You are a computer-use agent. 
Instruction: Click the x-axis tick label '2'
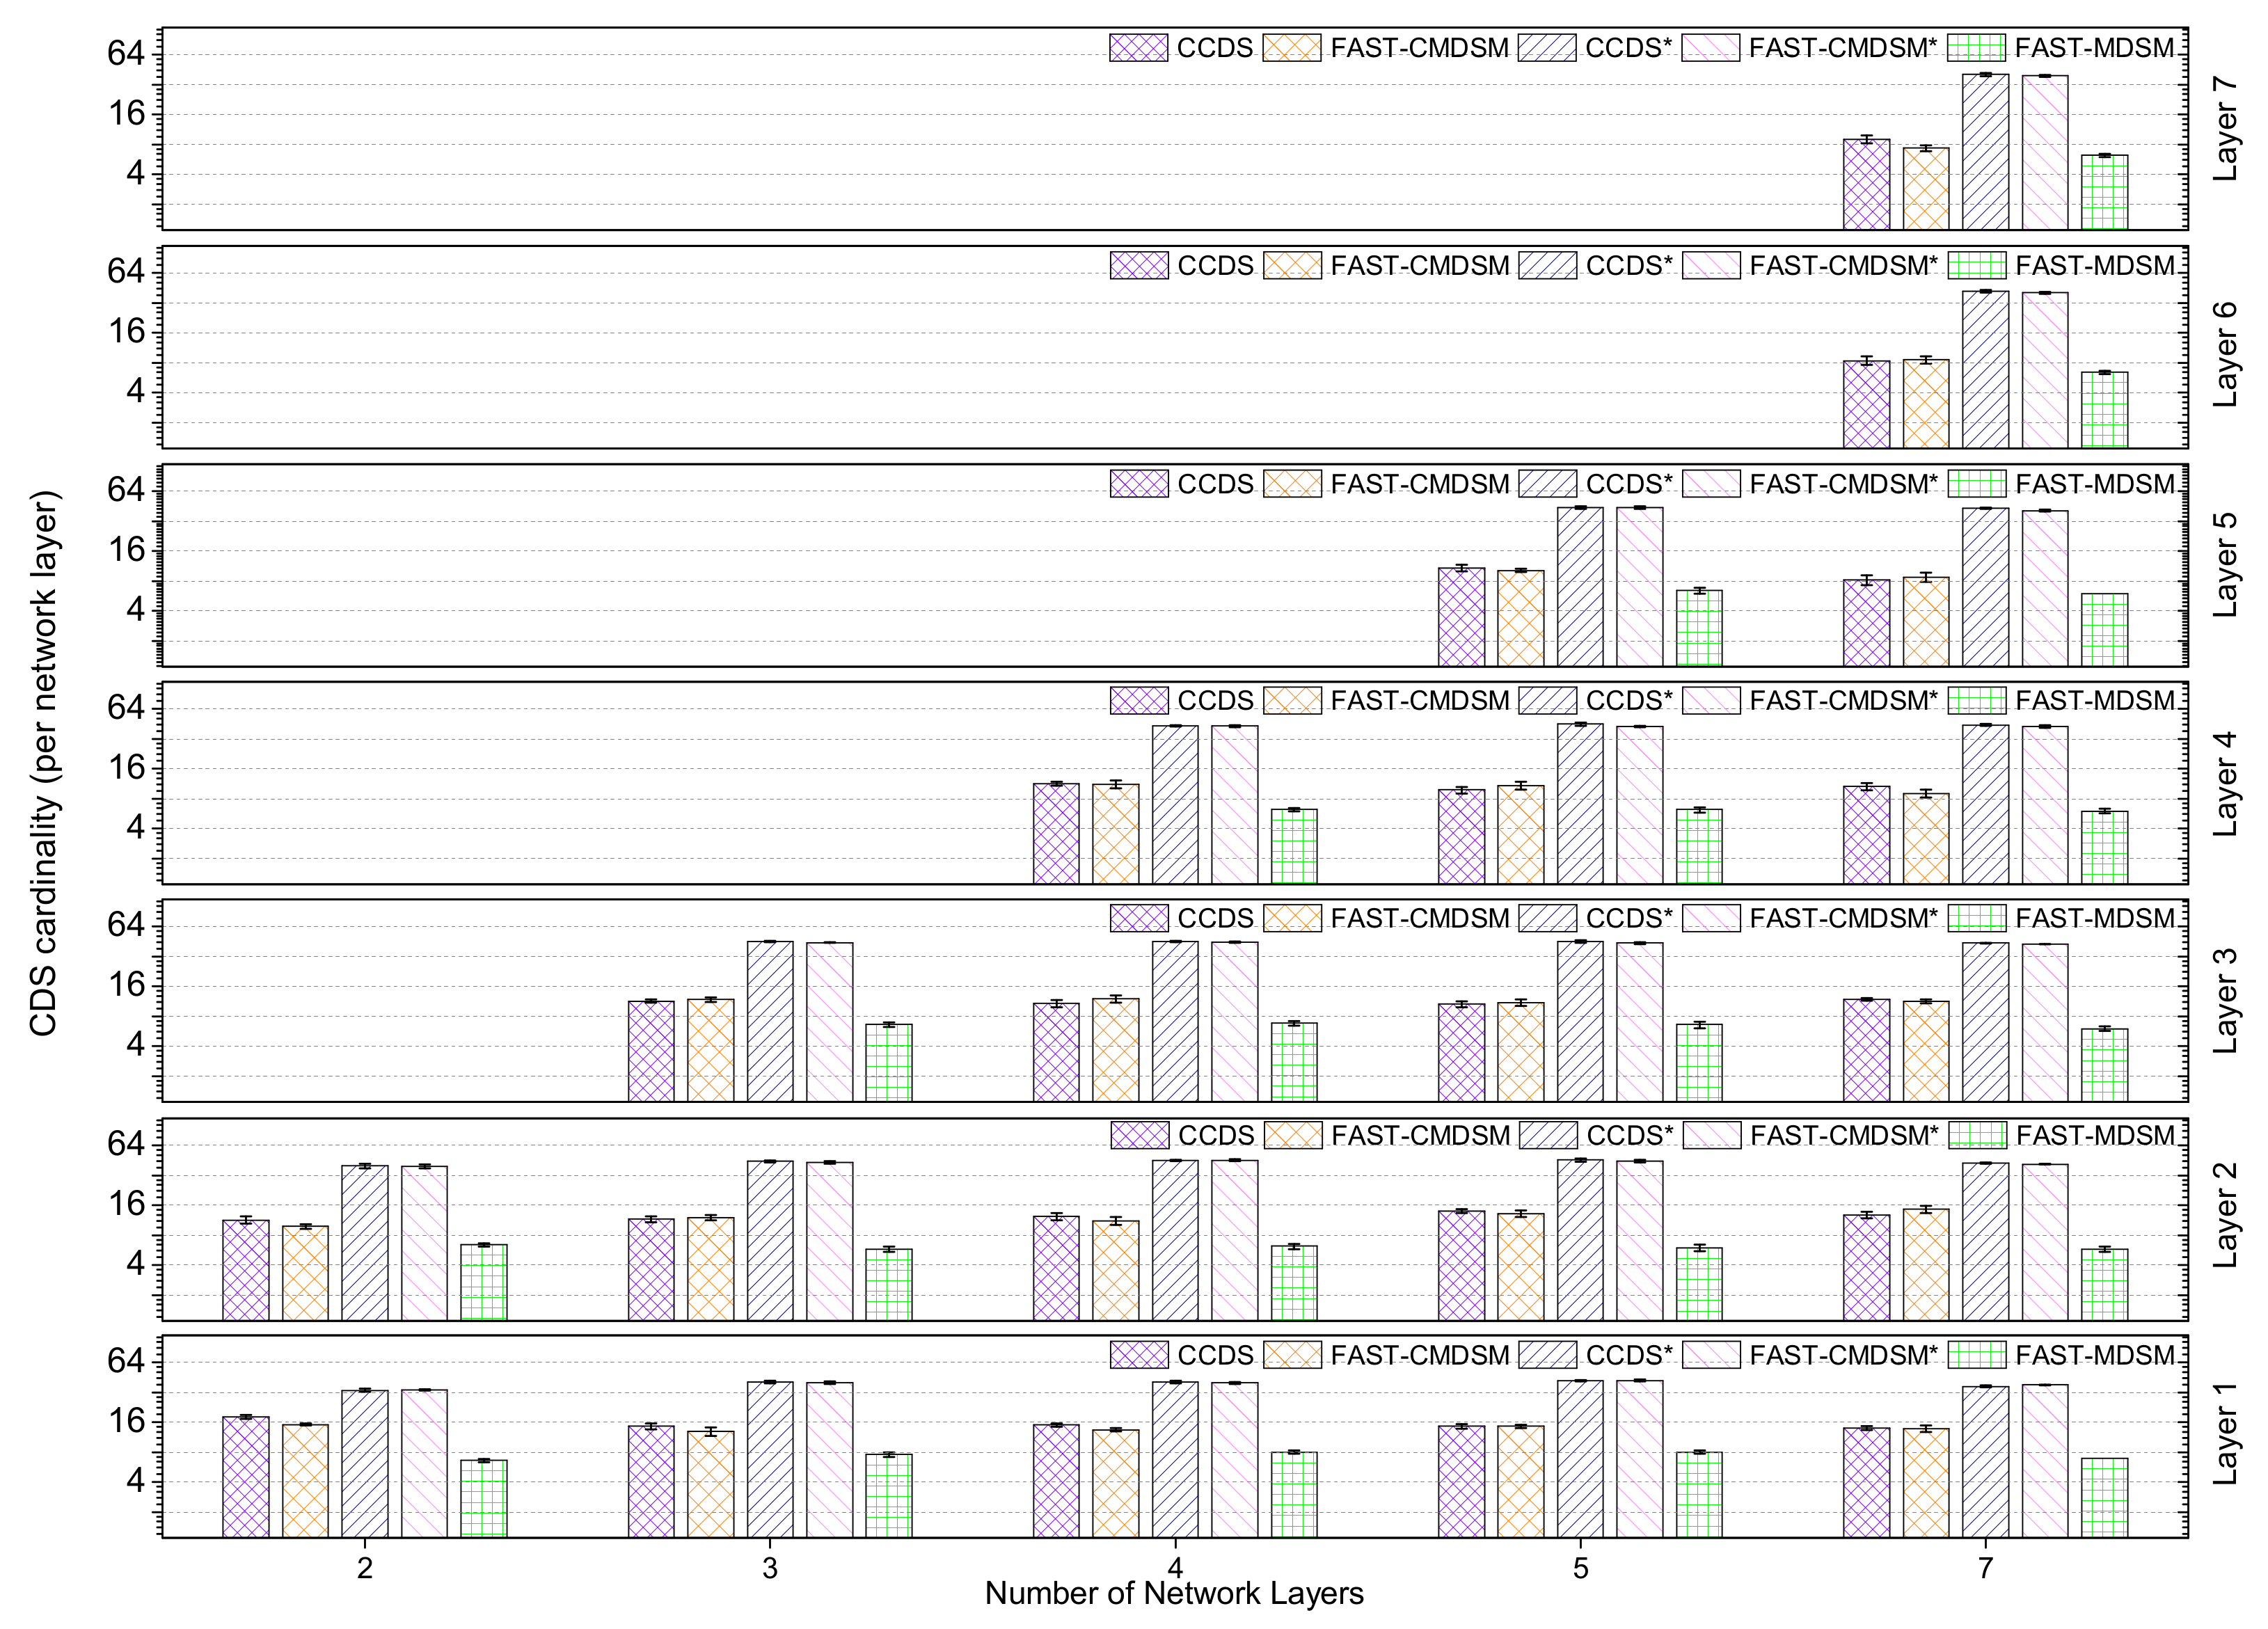click(x=365, y=1567)
